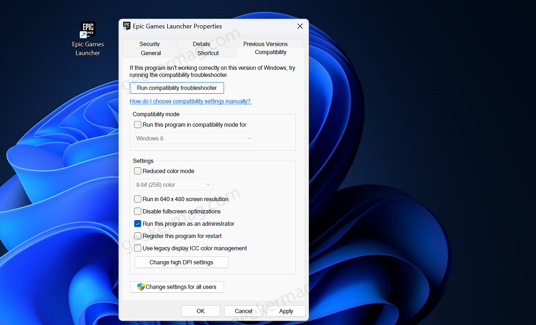
Task: Open the 8-bit (256) color dropdown
Action: 174,184
